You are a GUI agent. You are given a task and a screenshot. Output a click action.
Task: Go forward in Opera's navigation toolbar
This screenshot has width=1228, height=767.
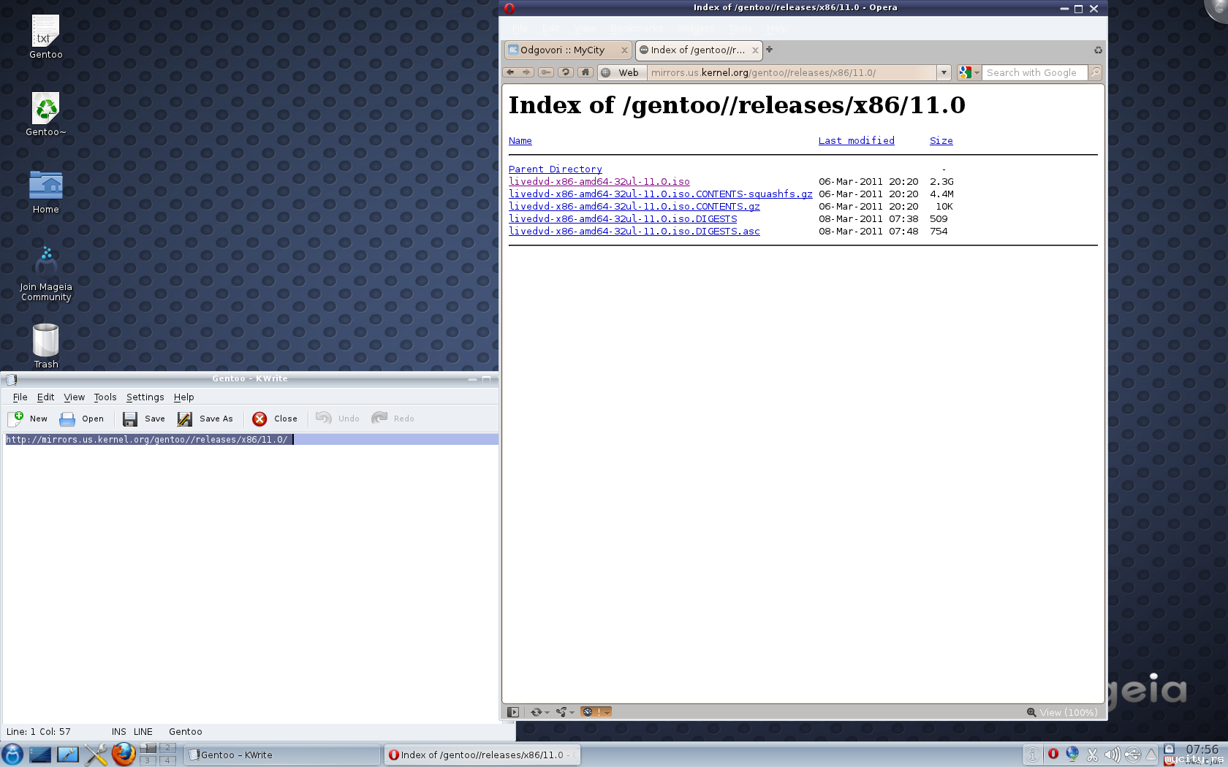pos(526,72)
